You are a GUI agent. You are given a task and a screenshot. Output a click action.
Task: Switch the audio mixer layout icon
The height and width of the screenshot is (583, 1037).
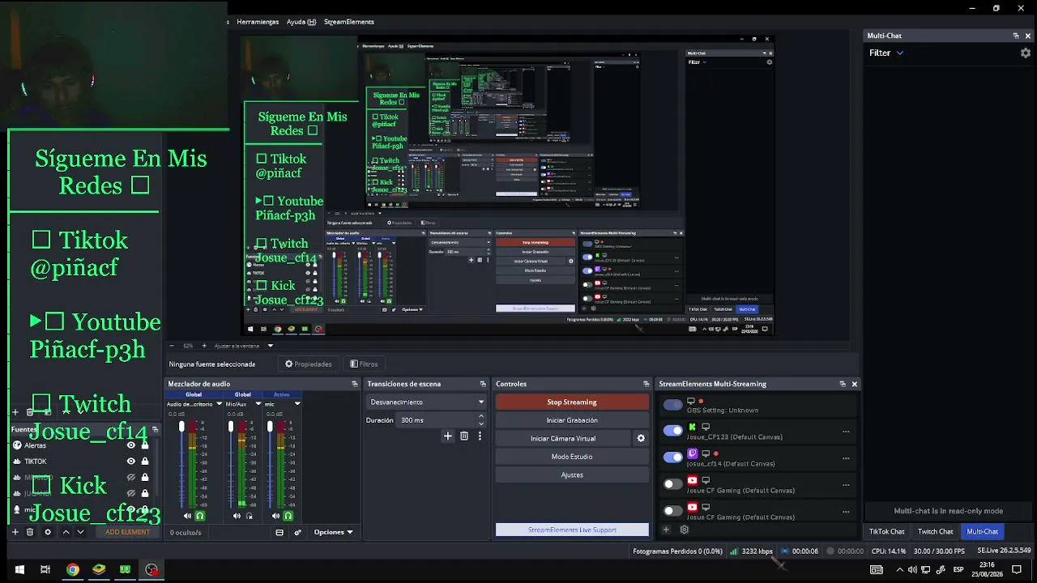(280, 532)
